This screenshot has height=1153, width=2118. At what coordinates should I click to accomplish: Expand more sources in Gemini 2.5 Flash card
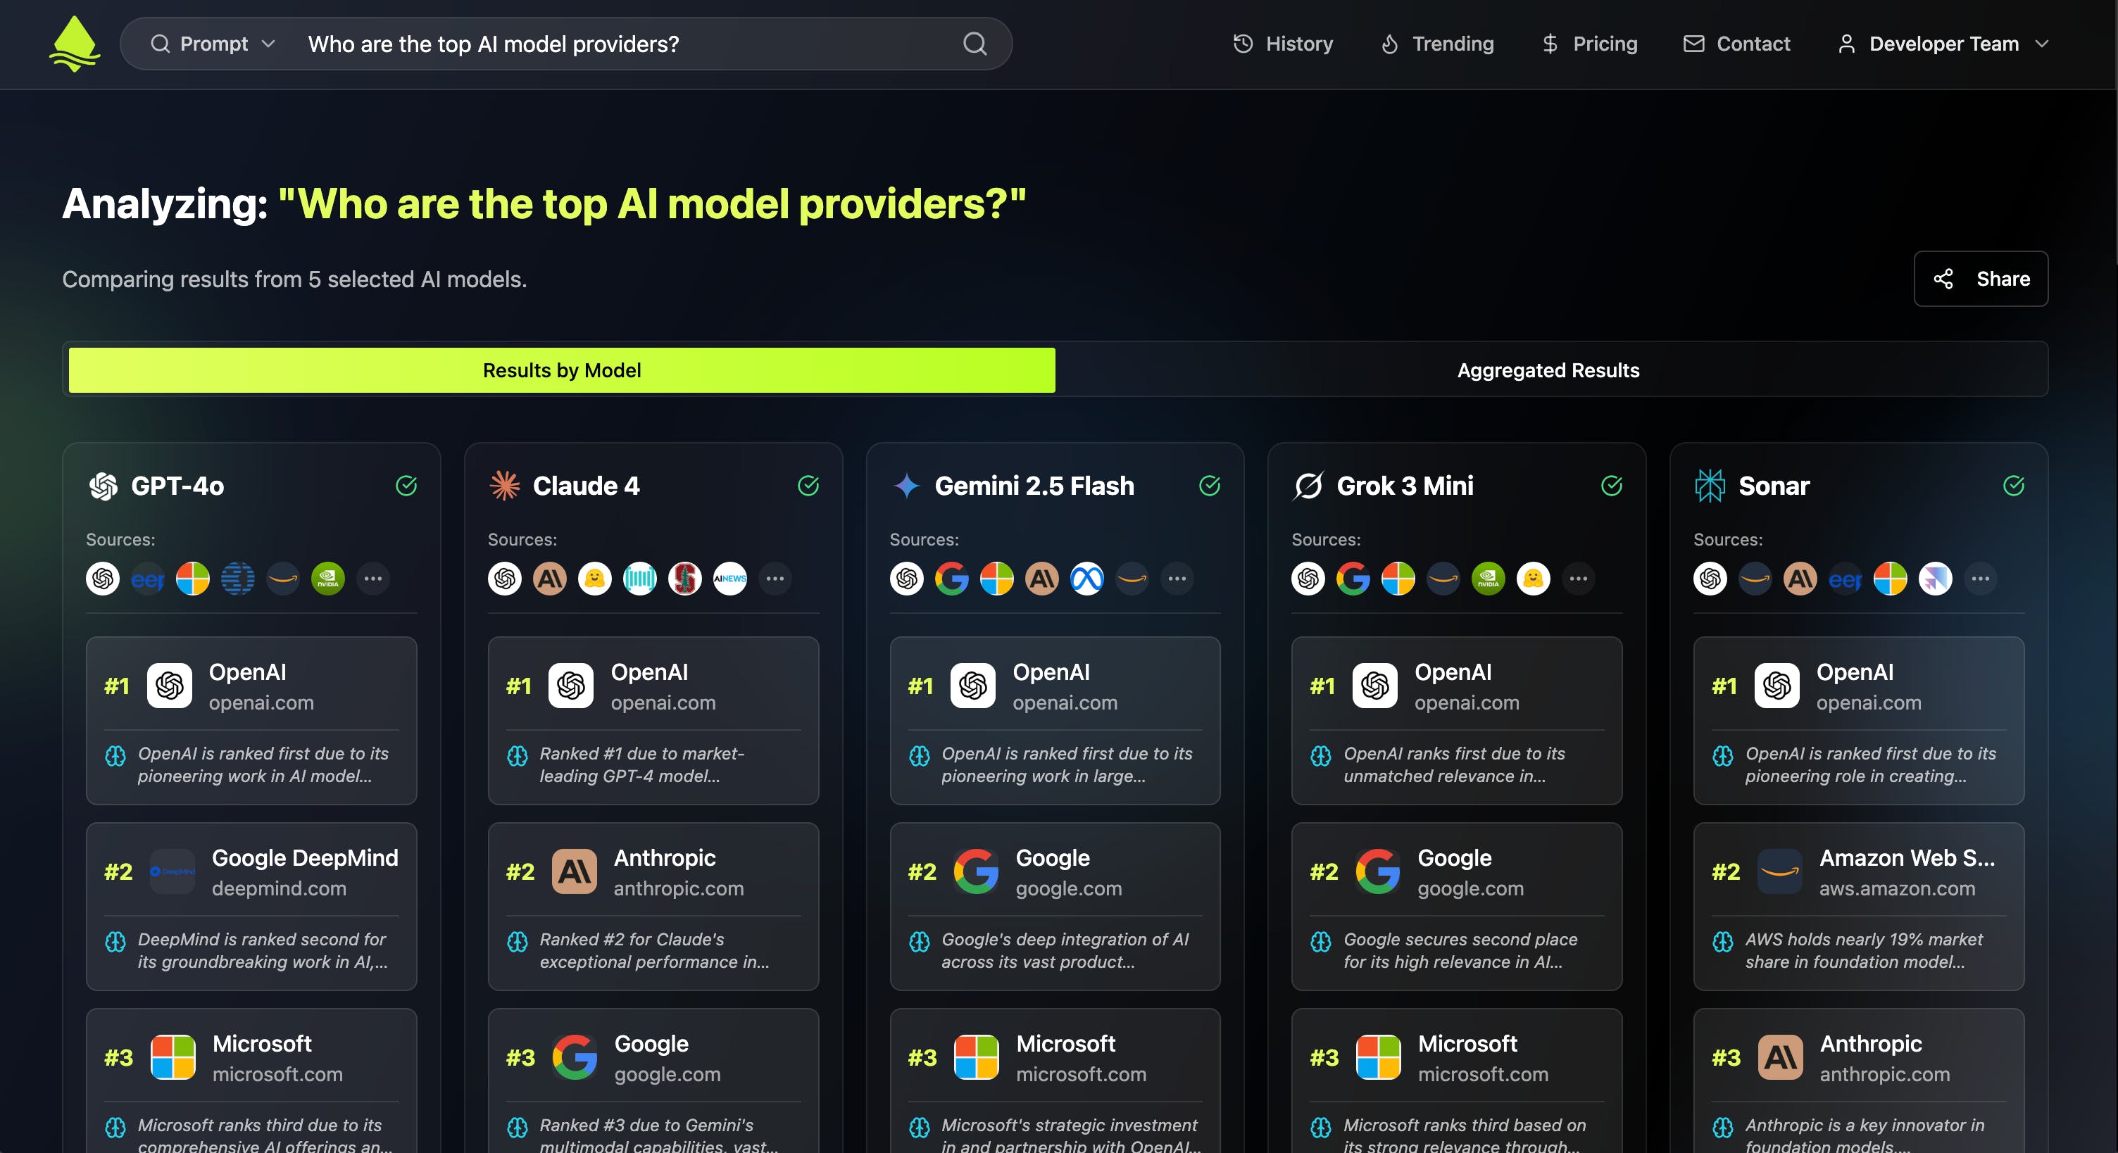[1177, 579]
